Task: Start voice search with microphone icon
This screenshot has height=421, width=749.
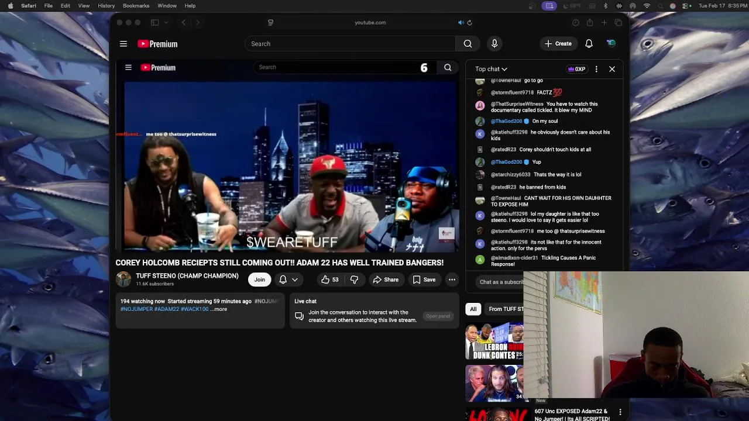Action: coord(494,44)
